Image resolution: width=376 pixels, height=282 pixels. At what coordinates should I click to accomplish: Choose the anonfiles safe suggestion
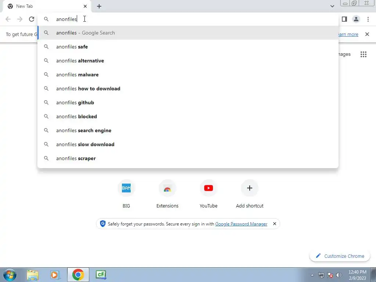[188, 47]
